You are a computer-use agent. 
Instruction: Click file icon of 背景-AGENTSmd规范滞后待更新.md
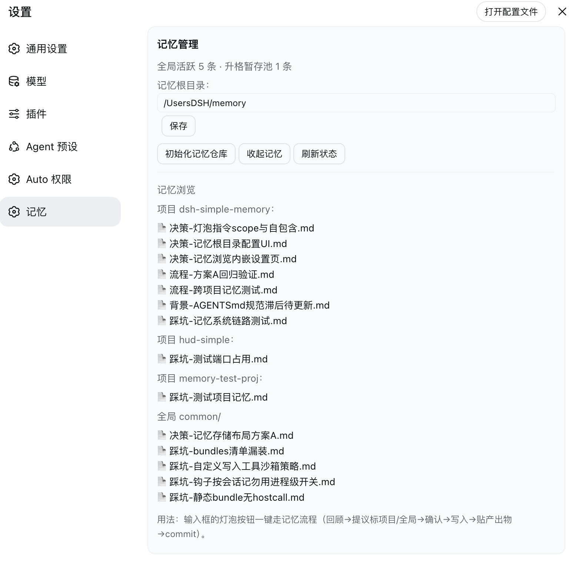pos(162,305)
